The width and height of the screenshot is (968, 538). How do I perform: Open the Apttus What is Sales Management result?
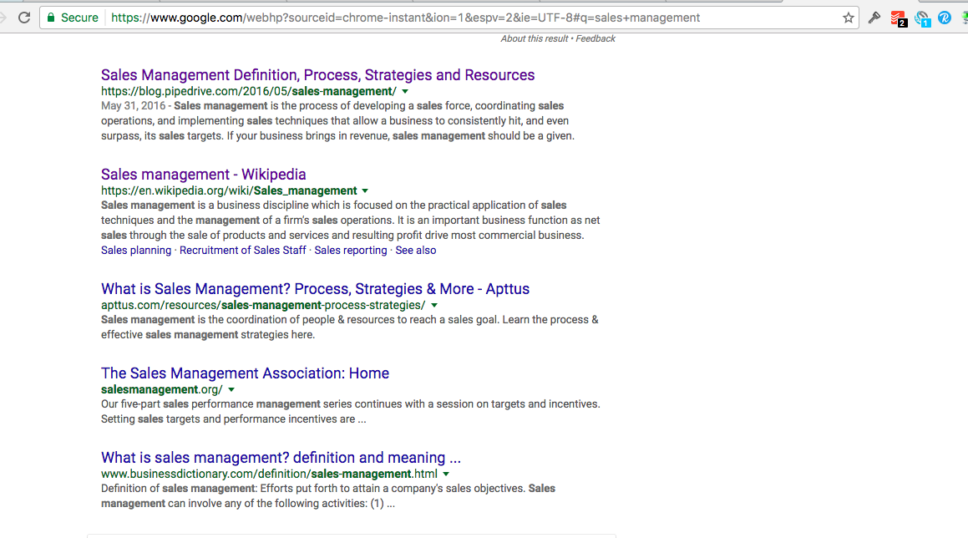pyautogui.click(x=316, y=288)
